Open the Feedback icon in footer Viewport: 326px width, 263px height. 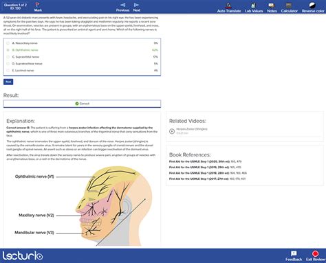pyautogui.click(x=294, y=253)
